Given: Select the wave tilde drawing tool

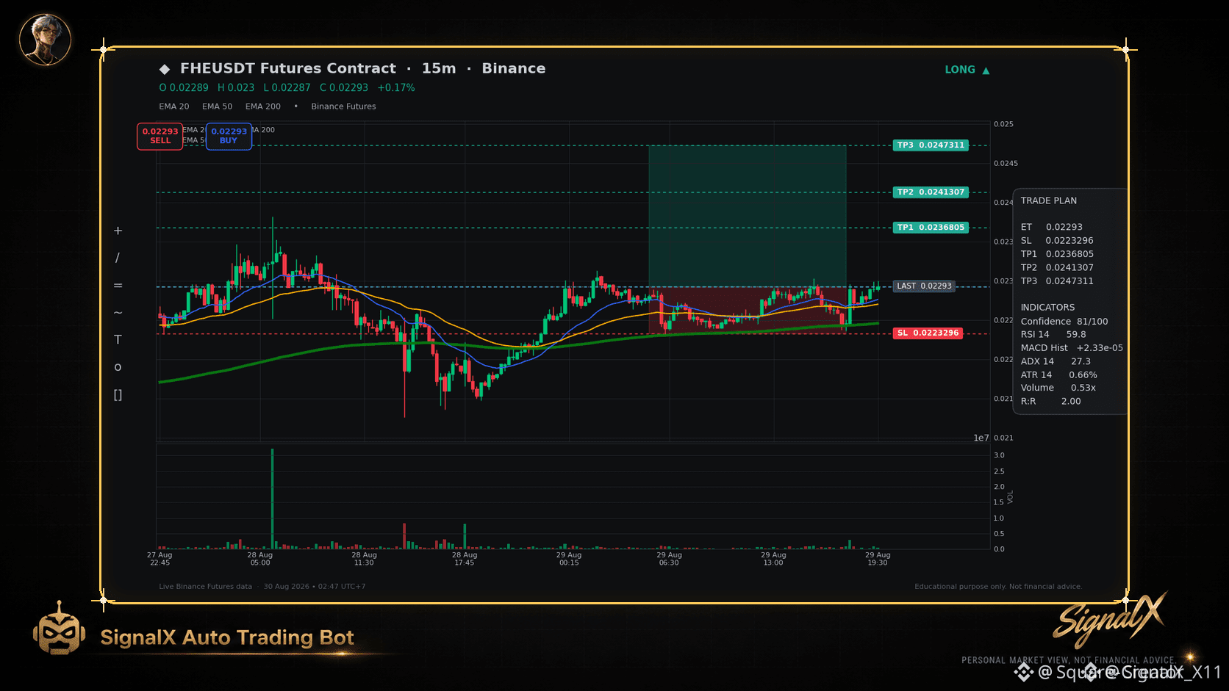Looking at the screenshot, I should (118, 313).
